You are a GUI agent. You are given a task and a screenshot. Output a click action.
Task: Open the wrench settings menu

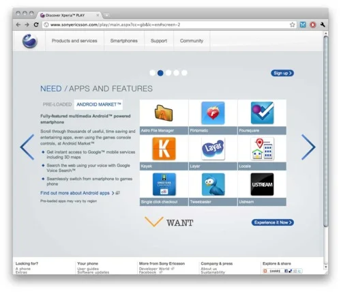323,25
